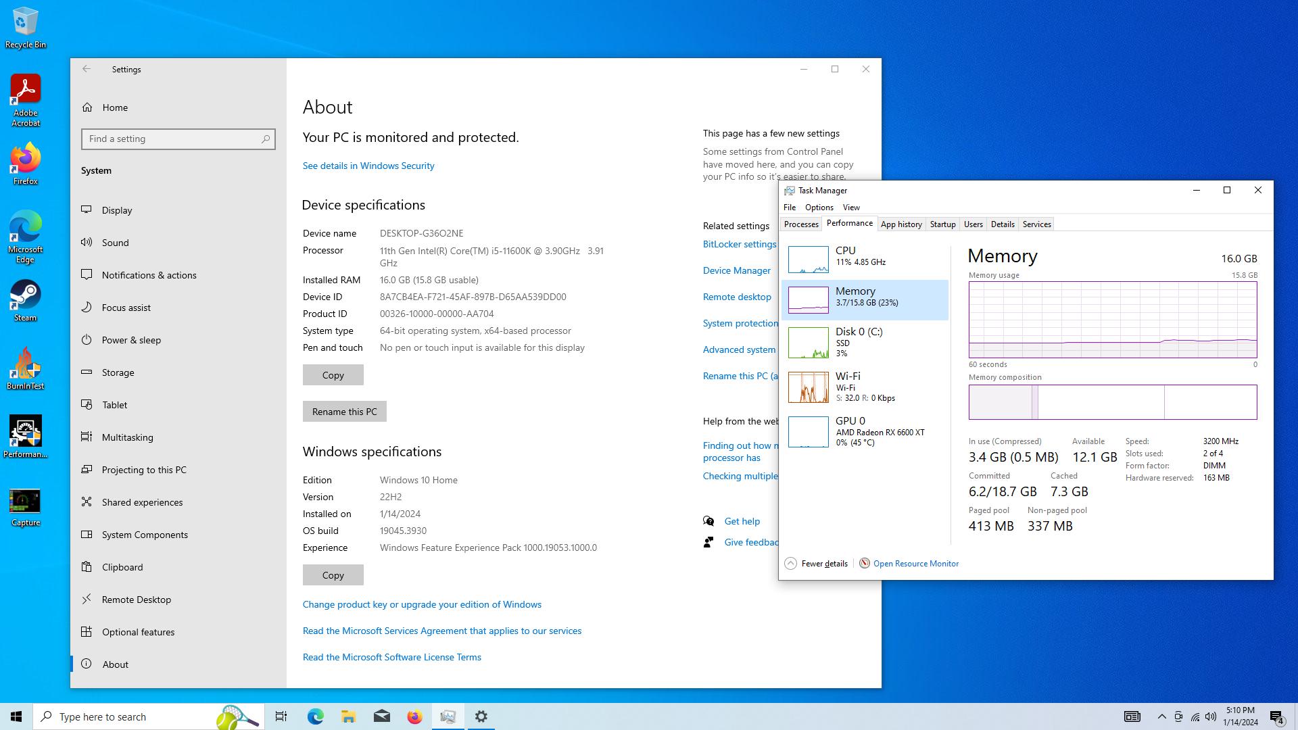The image size is (1298, 730).
Task: Open Shared experiences settings
Action: (178, 502)
